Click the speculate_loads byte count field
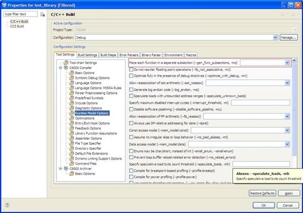 261,164
